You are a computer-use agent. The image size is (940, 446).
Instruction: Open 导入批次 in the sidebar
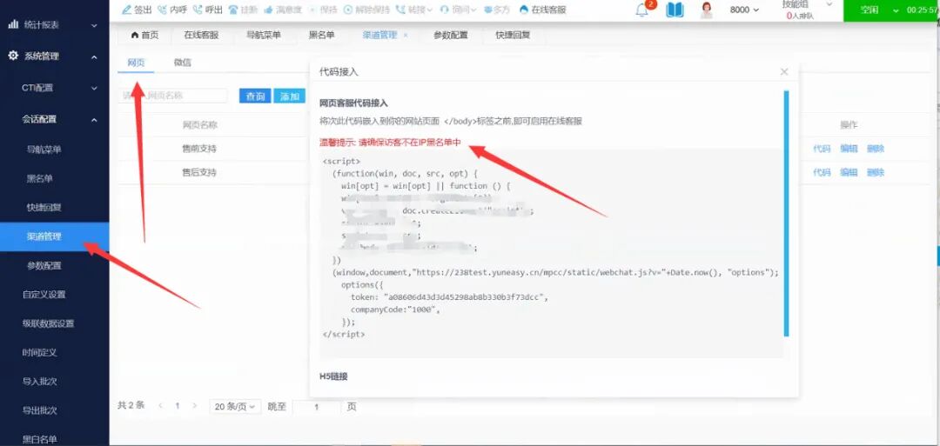39,382
